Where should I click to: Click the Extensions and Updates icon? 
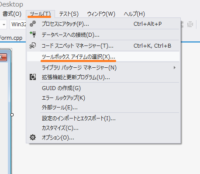pyautogui.click(x=33, y=77)
